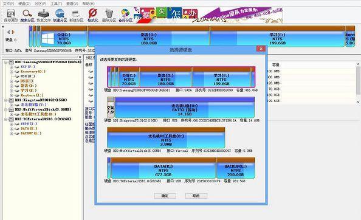Viewport: 361px width, 220px height.
Task: Open the 硬盘(D) menu
Action: [x=24, y=4]
